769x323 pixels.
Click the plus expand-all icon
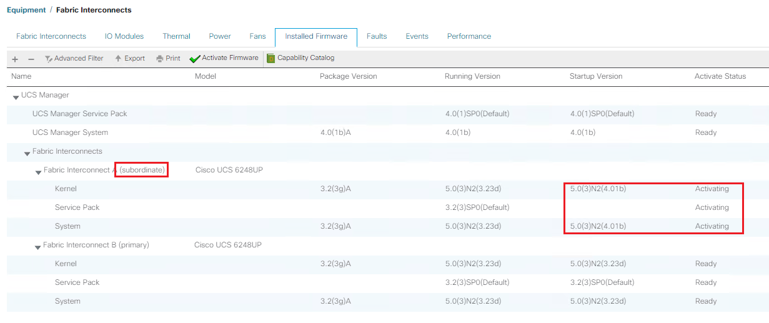pyautogui.click(x=15, y=59)
